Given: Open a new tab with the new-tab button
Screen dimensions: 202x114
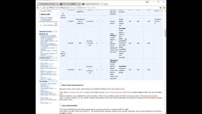Looking at the screenshot, I should click(106, 4).
